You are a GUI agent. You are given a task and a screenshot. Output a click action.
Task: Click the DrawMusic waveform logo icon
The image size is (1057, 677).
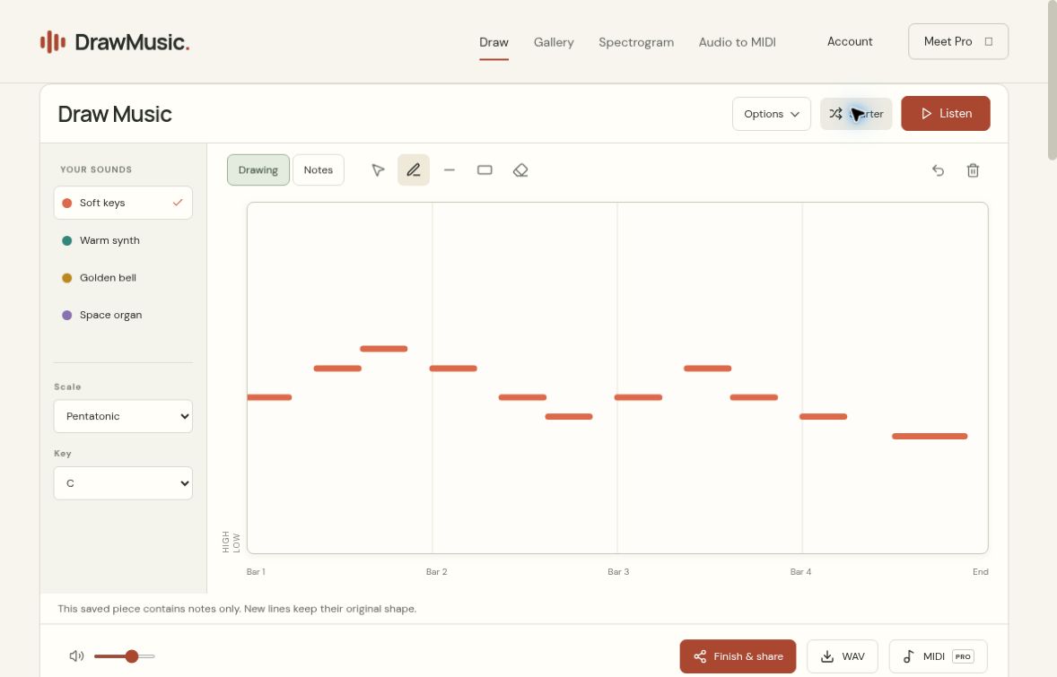click(x=53, y=42)
